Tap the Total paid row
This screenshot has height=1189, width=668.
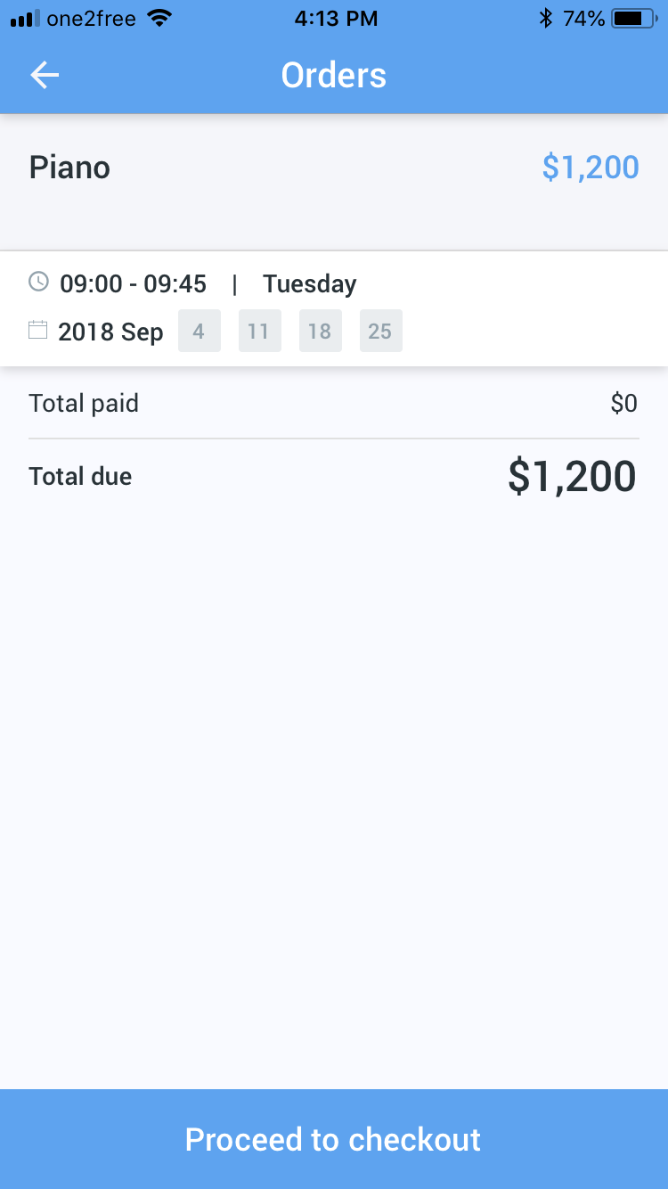(x=334, y=404)
